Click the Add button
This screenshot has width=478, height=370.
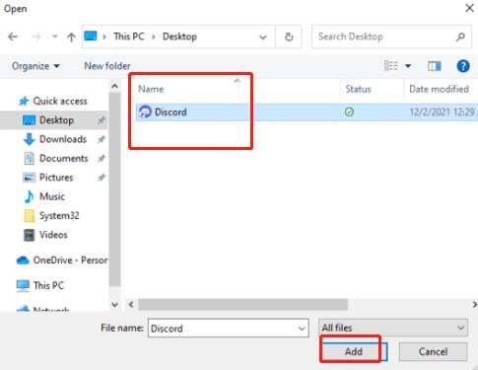click(354, 351)
